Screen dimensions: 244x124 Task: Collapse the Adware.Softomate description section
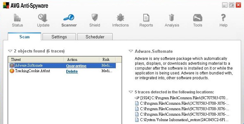click(x=131, y=51)
